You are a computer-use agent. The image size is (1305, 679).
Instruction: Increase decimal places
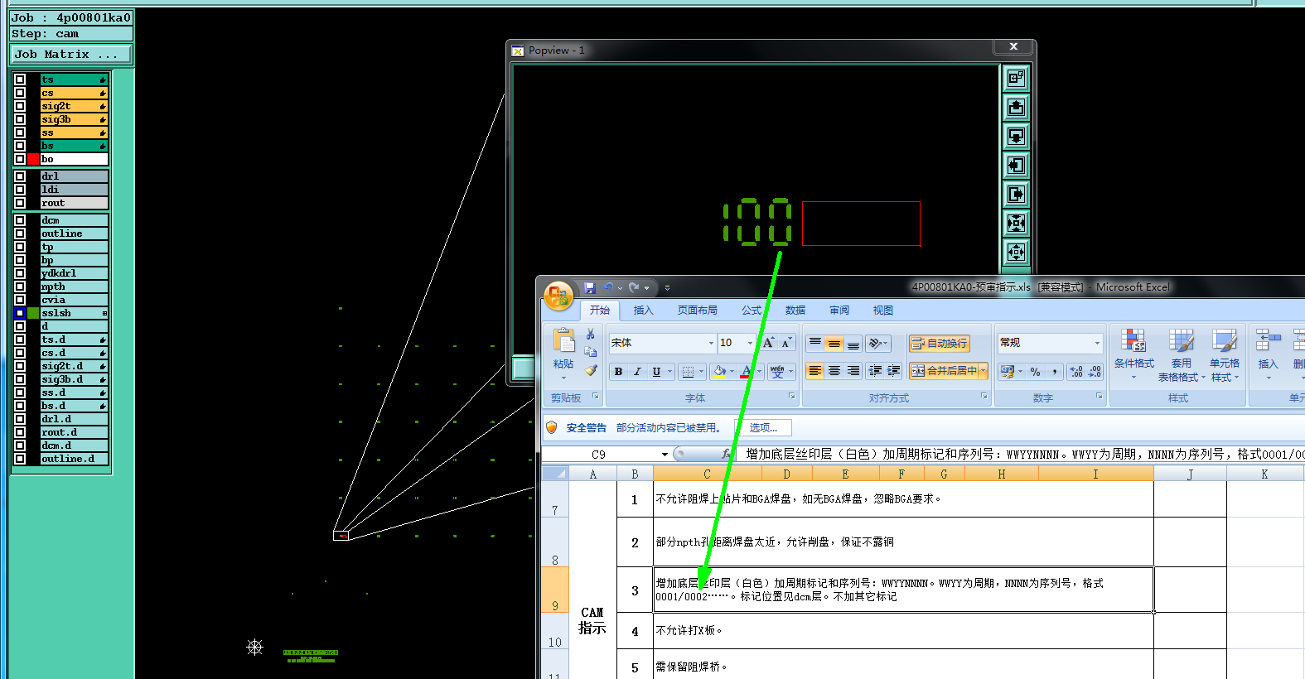[x=1076, y=372]
